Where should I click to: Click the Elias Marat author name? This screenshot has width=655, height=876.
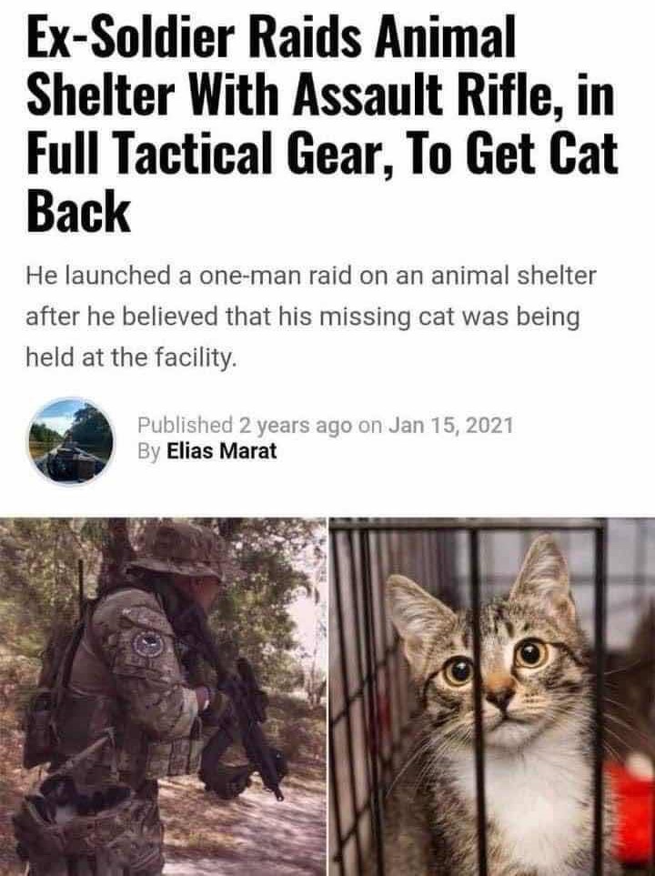[222, 451]
